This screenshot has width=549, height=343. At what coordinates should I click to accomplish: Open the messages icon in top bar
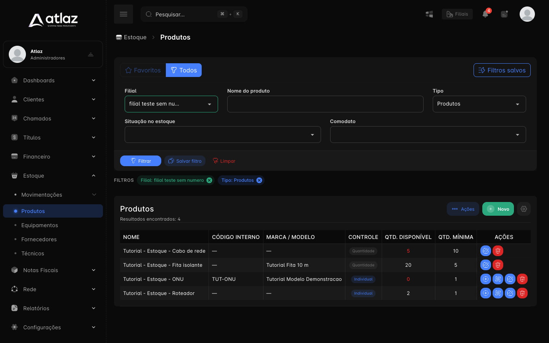click(504, 14)
